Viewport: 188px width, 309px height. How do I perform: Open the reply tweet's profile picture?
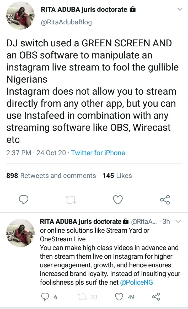20,233
